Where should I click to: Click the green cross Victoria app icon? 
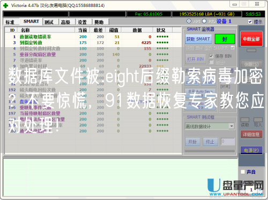tap(6, 5)
